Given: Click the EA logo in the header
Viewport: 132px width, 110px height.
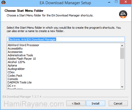Looking at the screenshot, I should click(123, 14).
